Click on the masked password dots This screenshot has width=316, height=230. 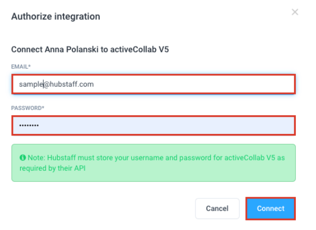coord(29,126)
